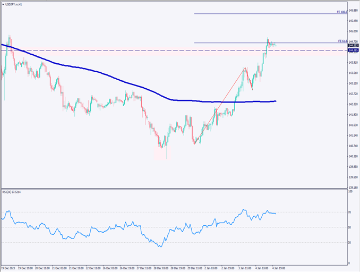The width and height of the screenshot is (360, 272).
Task: Click the RSI(24) indicator label
Action: point(15,191)
